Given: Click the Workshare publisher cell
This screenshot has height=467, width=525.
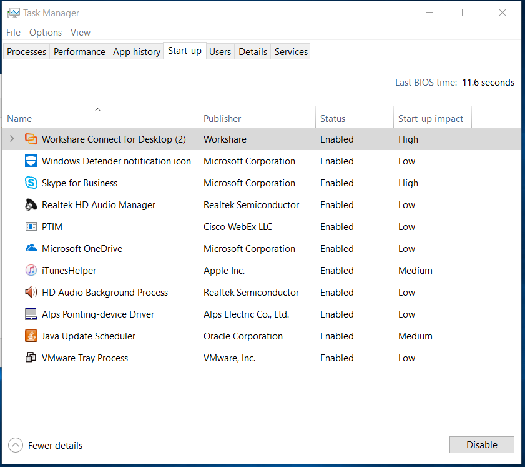Looking at the screenshot, I should [225, 139].
